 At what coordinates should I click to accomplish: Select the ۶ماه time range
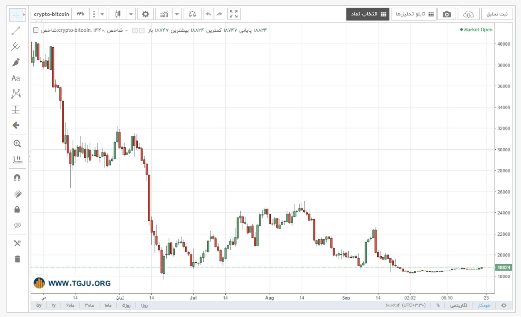pyautogui.click(x=70, y=305)
